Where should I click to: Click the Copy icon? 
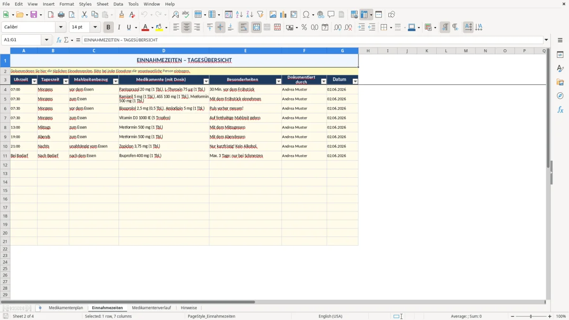[x=95, y=15]
